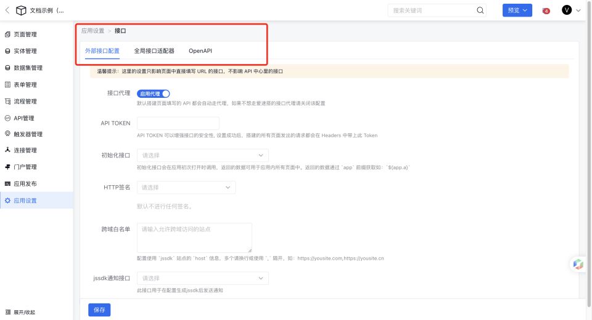Switch to the OpenAPI tab
The width and height of the screenshot is (592, 320).
pos(200,51)
